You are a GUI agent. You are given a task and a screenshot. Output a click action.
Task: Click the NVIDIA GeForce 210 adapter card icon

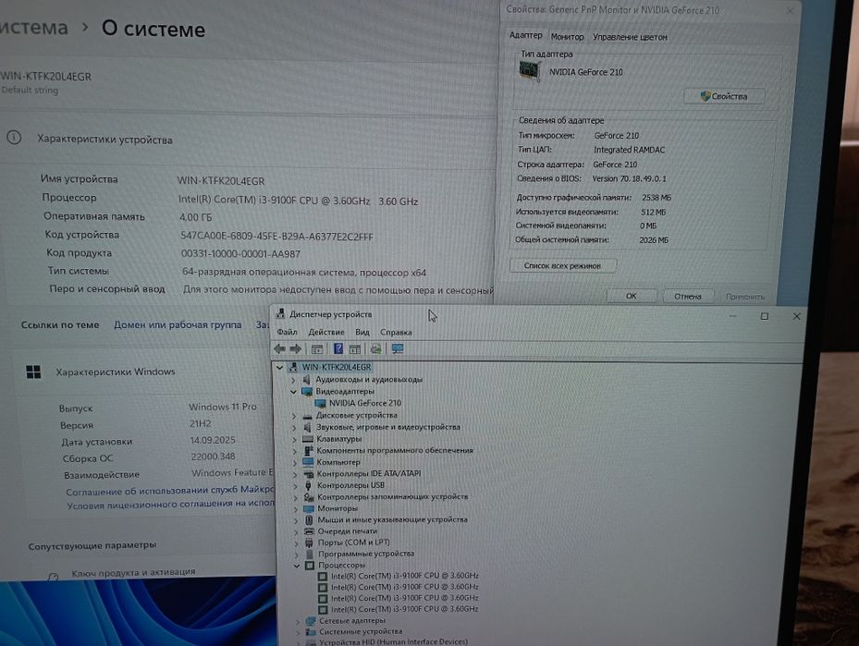pos(529,71)
